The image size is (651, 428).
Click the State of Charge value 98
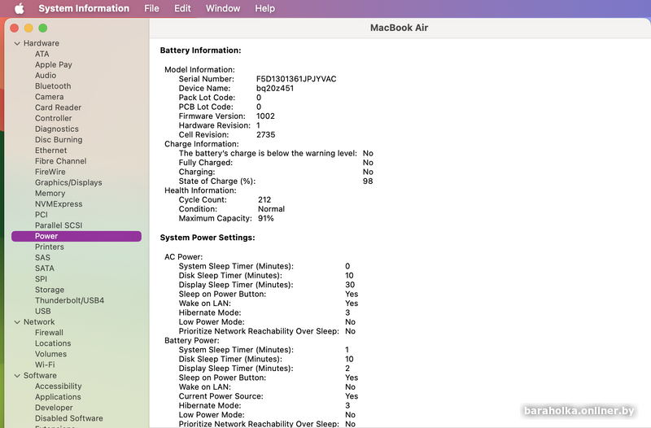click(368, 181)
